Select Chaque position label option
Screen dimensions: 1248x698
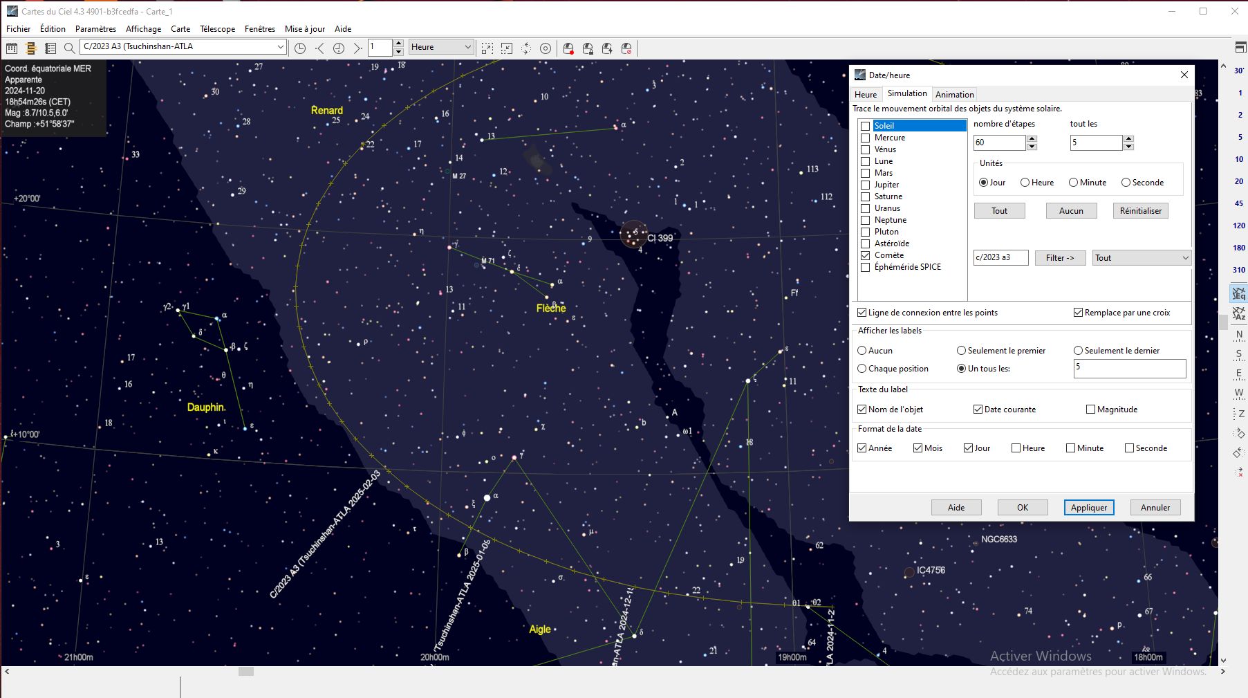pyautogui.click(x=862, y=369)
